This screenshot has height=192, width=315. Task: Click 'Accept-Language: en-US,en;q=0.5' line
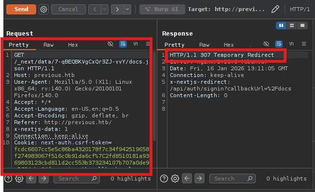point(66,109)
